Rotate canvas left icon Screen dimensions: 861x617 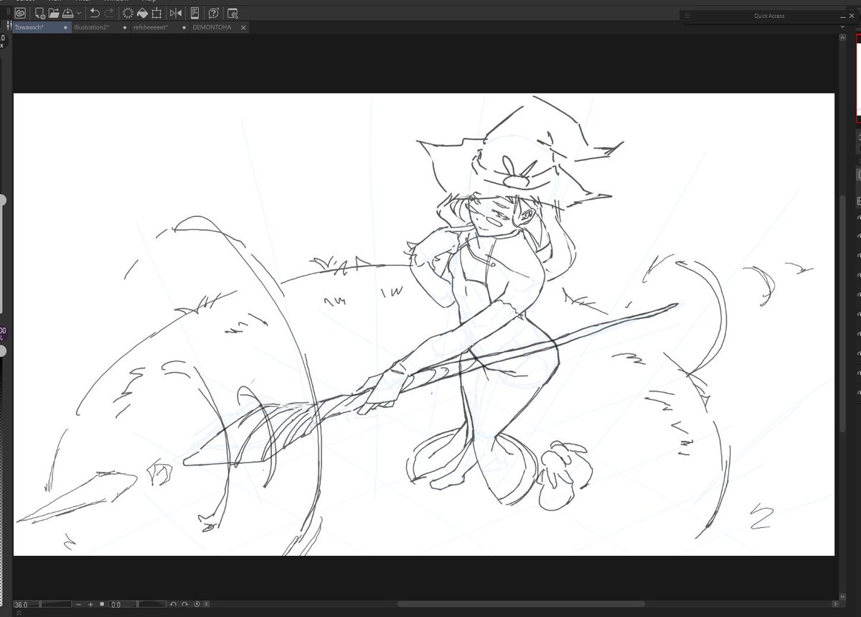(173, 605)
